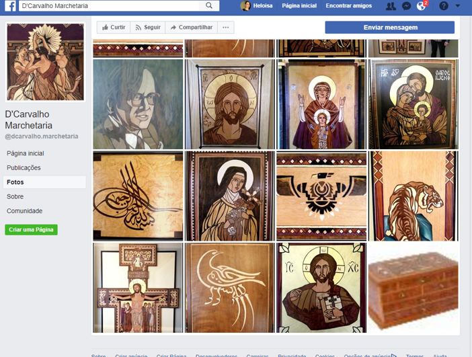Select Página inicial in left sidebar
472x357 pixels.
[26, 153]
